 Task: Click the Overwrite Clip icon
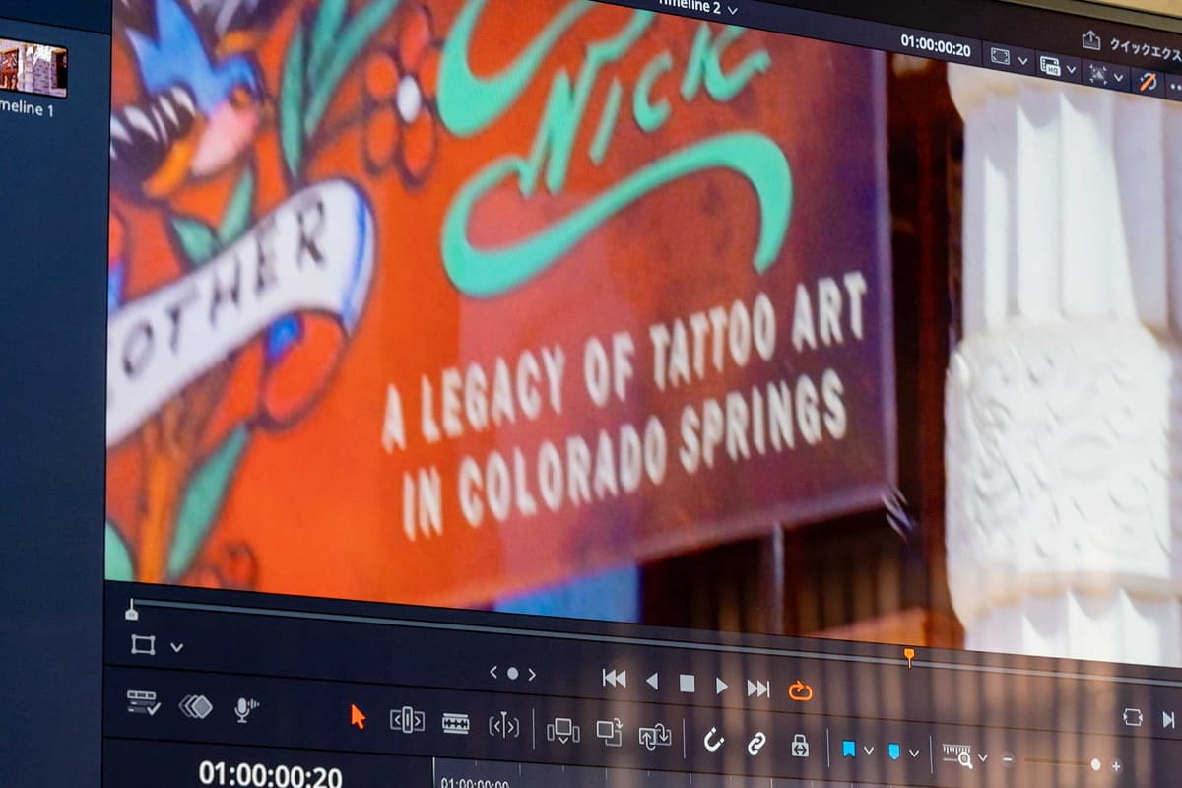point(610,732)
